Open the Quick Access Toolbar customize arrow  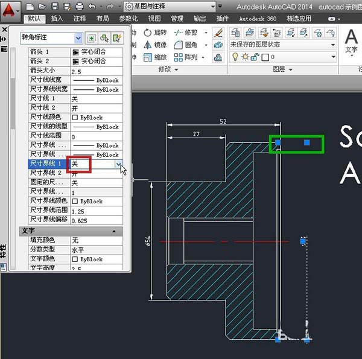coord(220,6)
